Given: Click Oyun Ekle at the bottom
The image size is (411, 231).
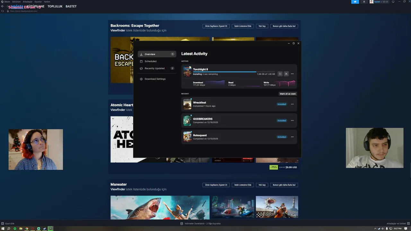Looking at the screenshot, I should [x=8, y=224].
